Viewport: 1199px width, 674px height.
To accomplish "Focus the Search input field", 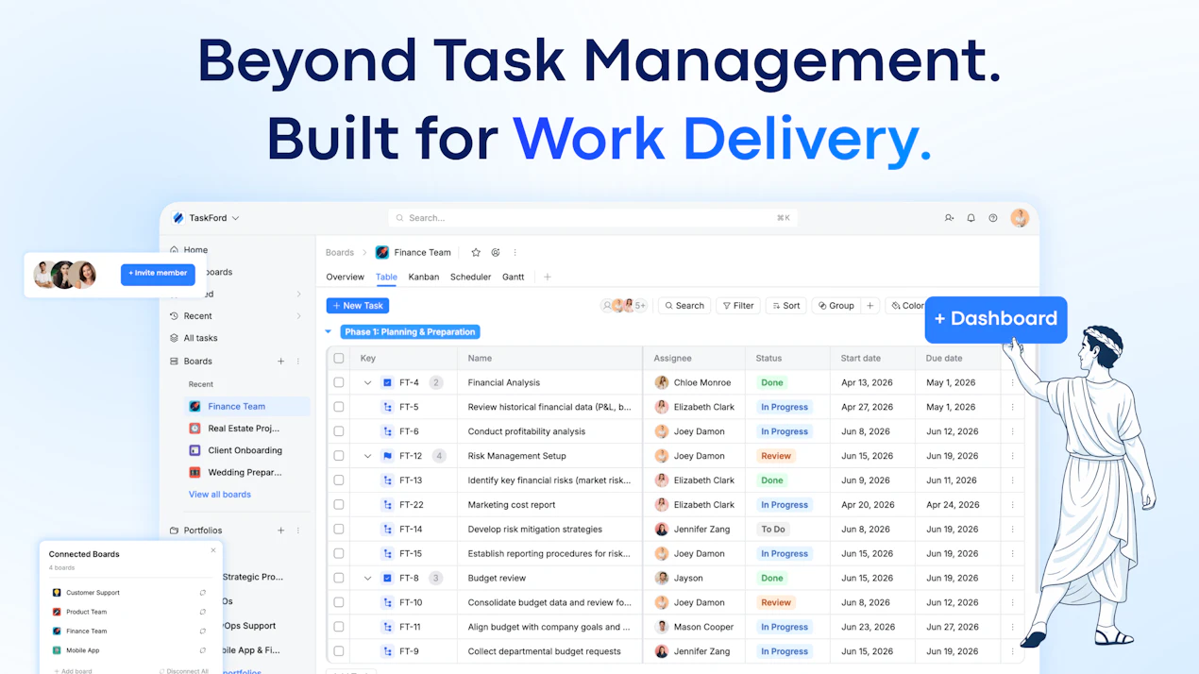I will (593, 218).
